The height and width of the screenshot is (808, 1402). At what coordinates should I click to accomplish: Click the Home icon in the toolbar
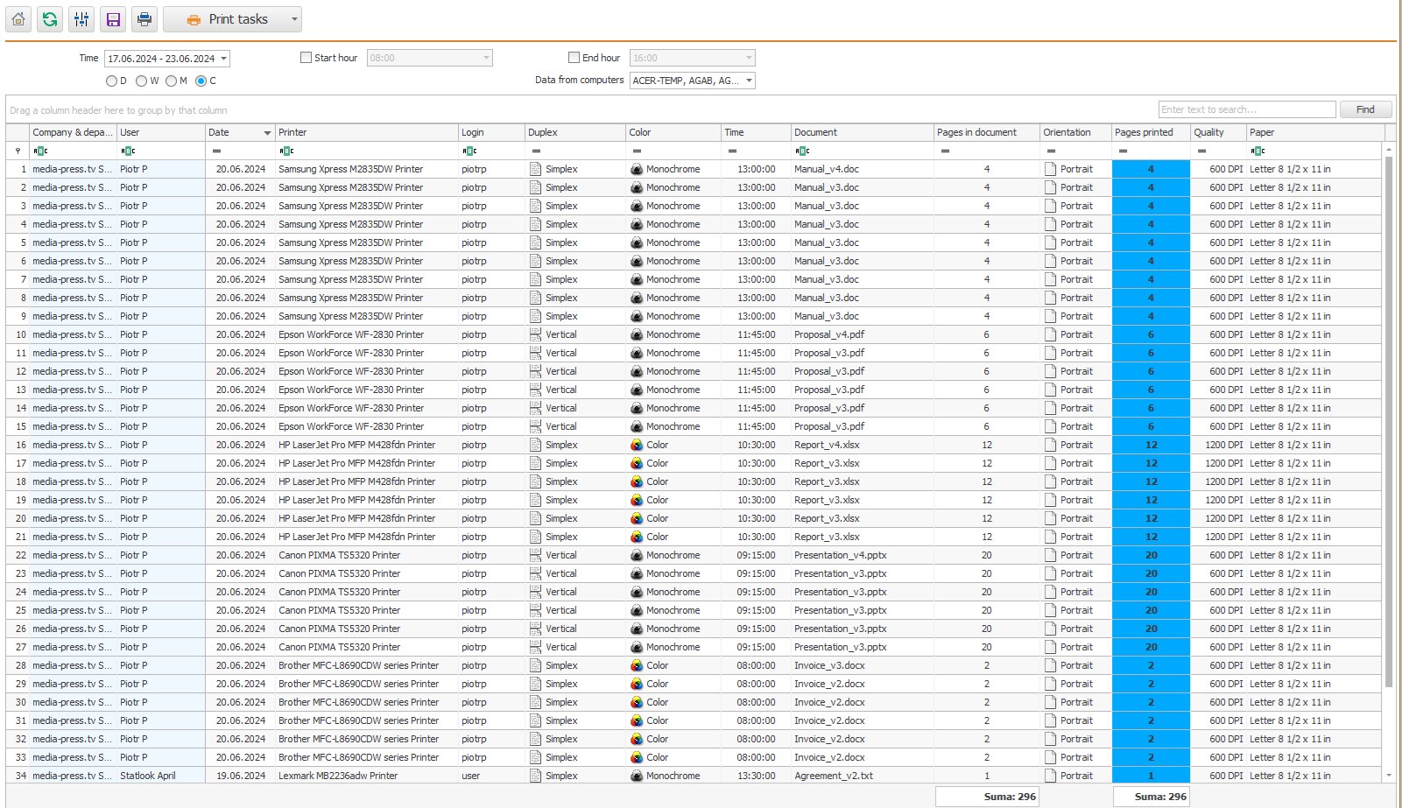click(18, 19)
